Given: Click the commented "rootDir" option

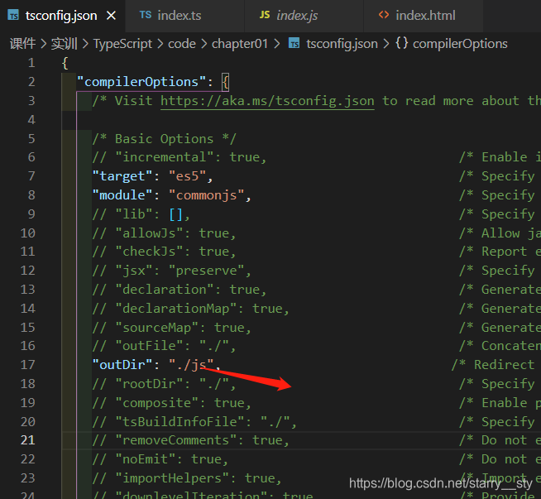Looking at the screenshot, I should [x=165, y=384].
